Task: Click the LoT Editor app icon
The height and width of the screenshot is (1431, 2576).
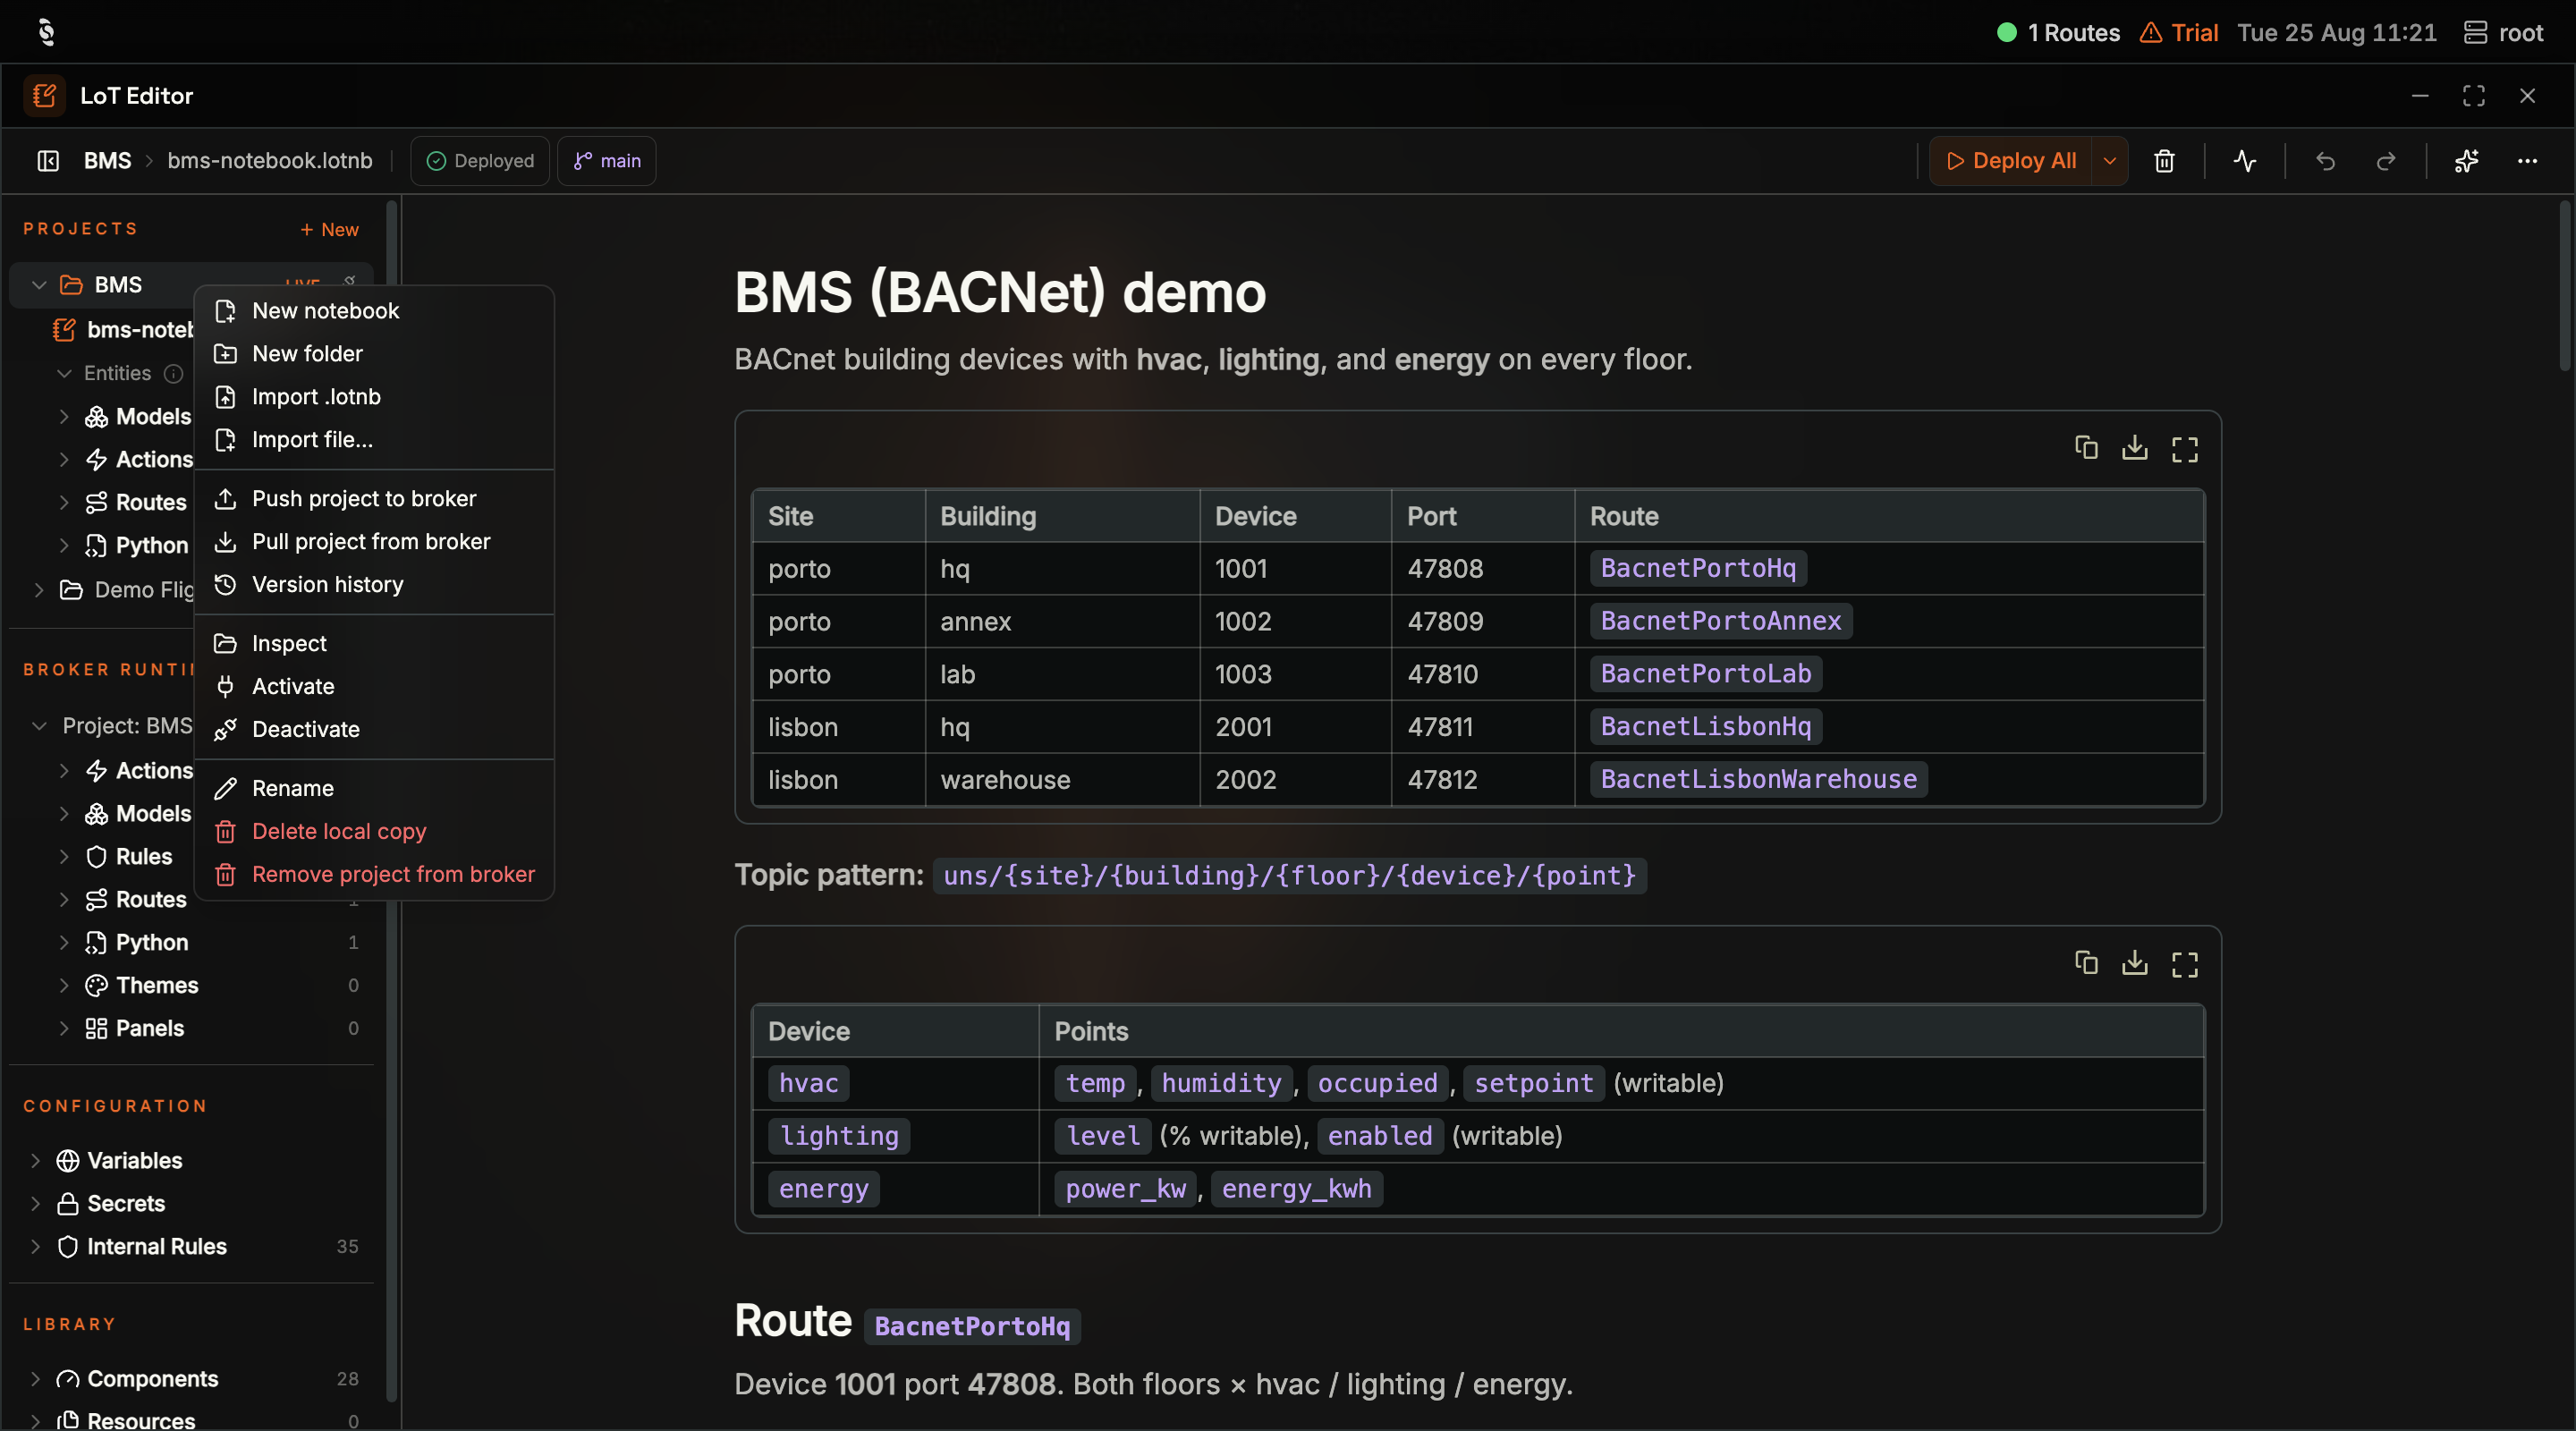Action: click(x=45, y=96)
